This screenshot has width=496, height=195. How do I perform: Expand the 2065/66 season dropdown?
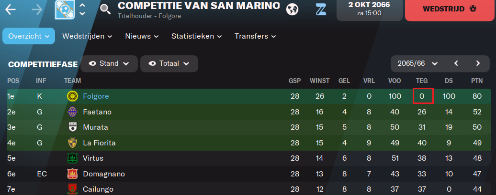[417, 63]
